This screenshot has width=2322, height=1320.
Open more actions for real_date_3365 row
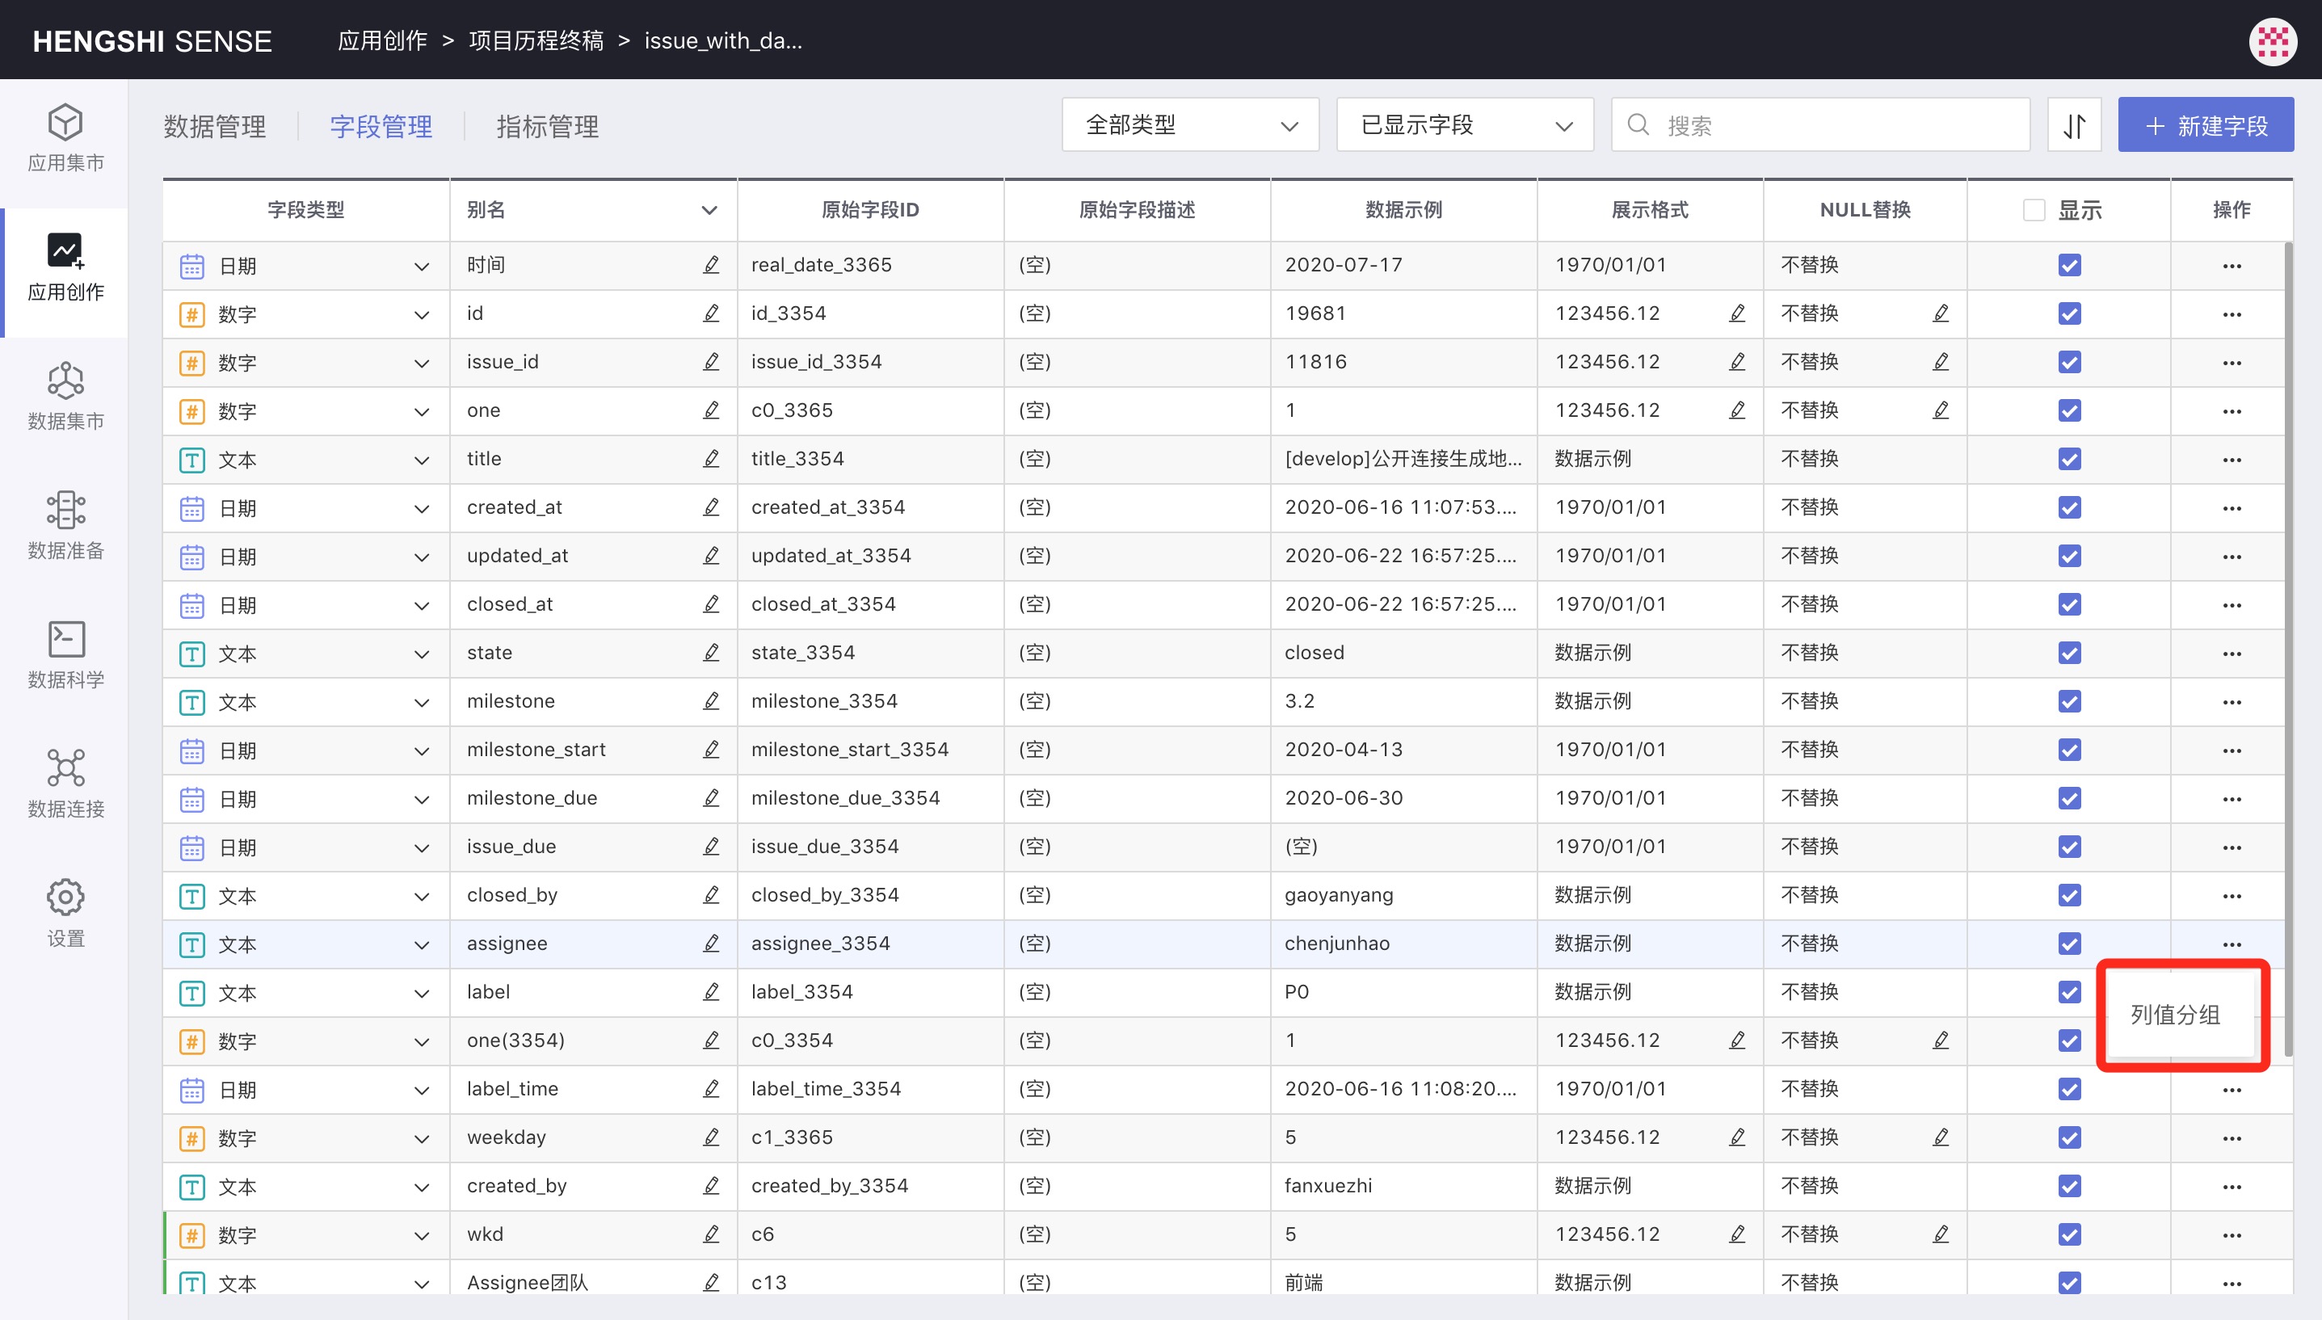pos(2232,266)
